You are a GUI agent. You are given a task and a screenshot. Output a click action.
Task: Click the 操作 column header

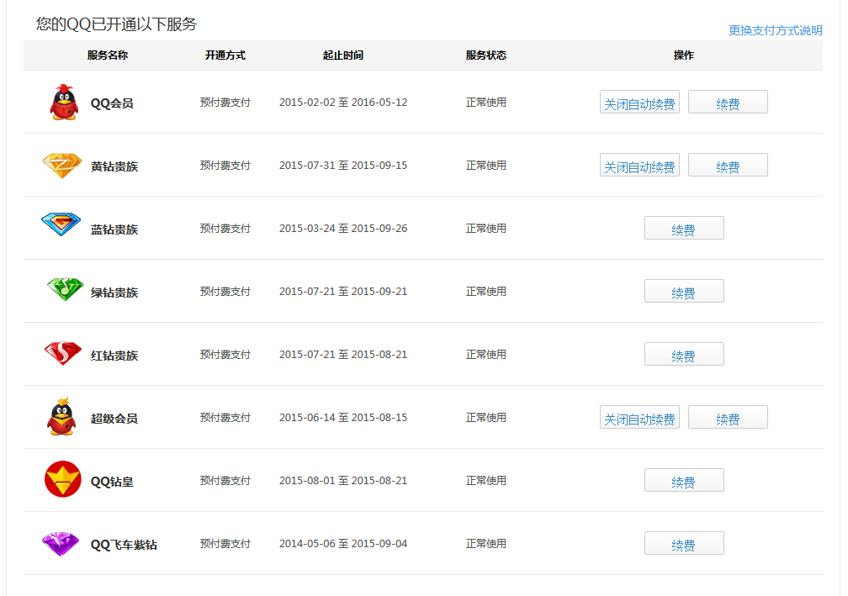tap(684, 55)
